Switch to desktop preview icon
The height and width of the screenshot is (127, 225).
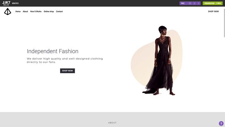(190, 3)
